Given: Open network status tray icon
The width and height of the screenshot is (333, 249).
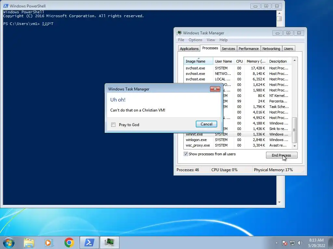Looking at the screenshot, I should pyautogui.click(x=292, y=243).
